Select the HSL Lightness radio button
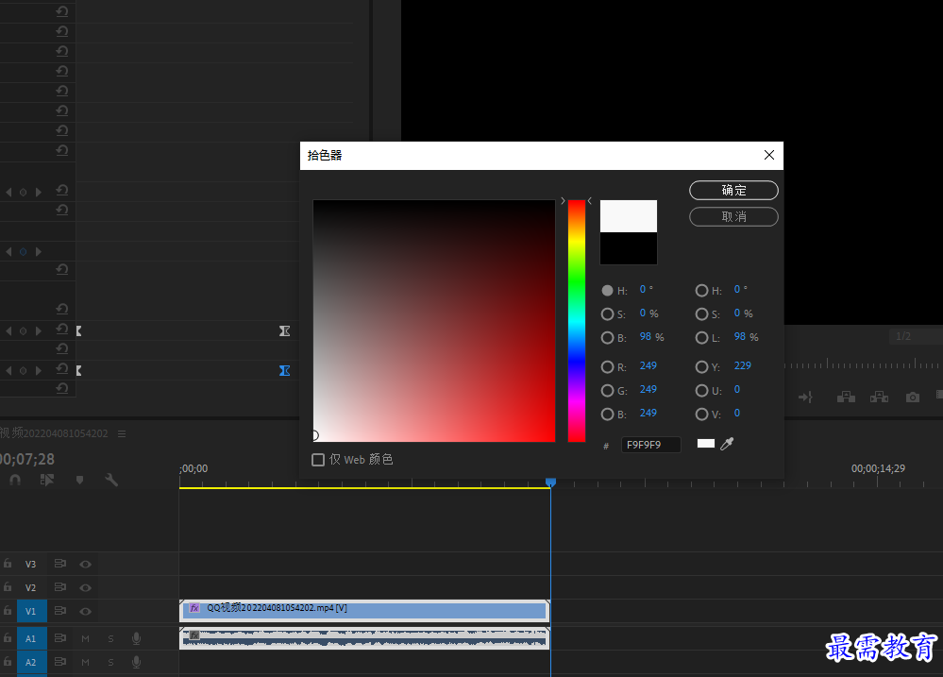The image size is (943, 677). (702, 338)
